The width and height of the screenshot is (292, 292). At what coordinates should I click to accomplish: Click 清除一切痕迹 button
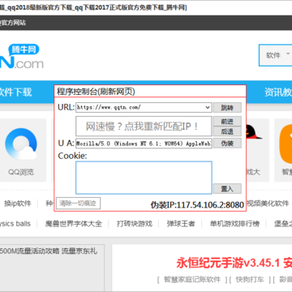[78, 204]
